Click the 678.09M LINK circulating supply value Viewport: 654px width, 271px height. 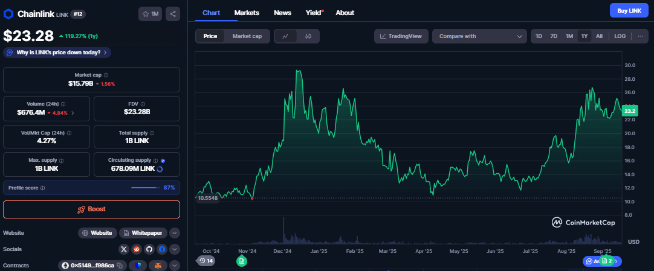[x=132, y=168]
